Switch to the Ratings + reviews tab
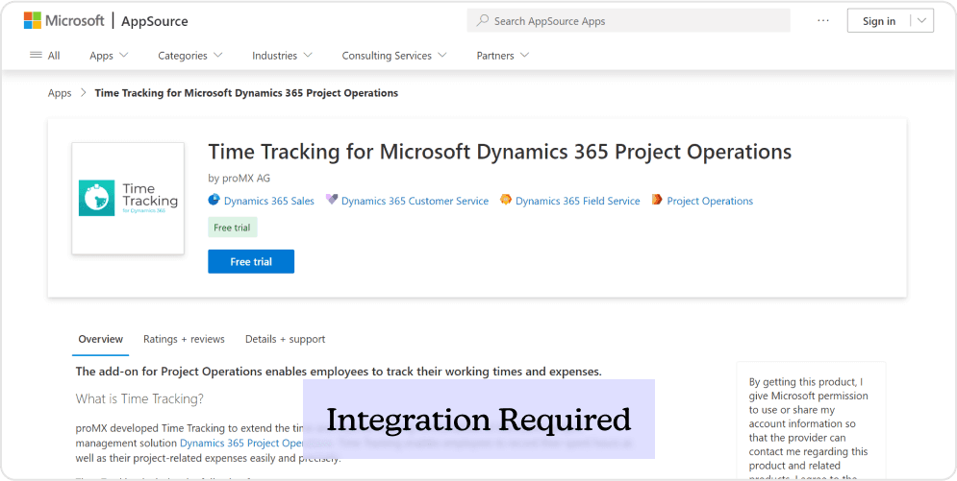Image resolution: width=957 pixels, height=481 pixels. pyautogui.click(x=184, y=340)
